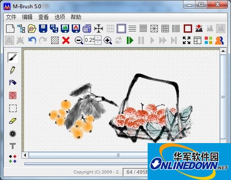Click the M-Brush logo in title bar

click(x=7, y=6)
